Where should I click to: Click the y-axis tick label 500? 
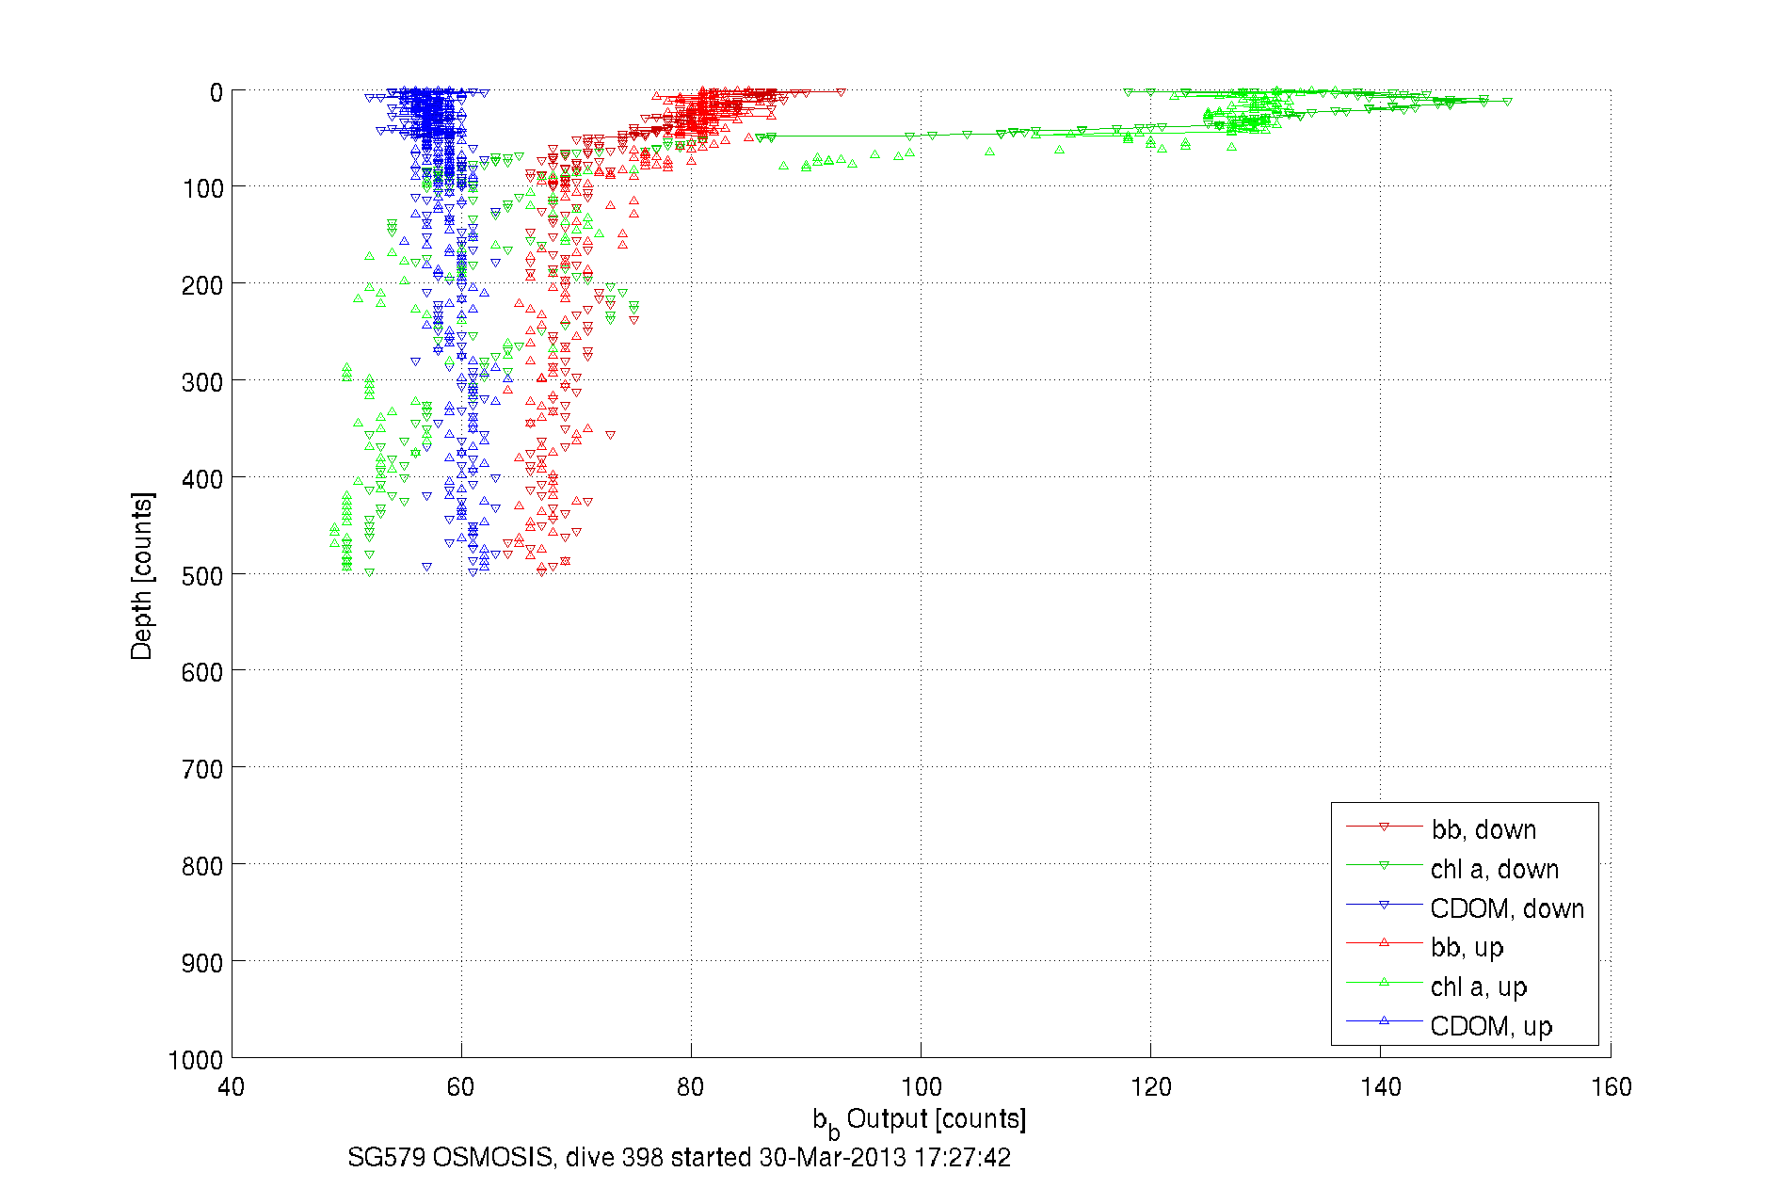tap(202, 576)
